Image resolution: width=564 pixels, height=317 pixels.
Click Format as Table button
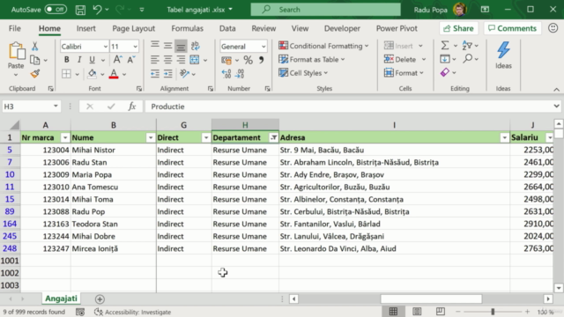pyautogui.click(x=311, y=59)
